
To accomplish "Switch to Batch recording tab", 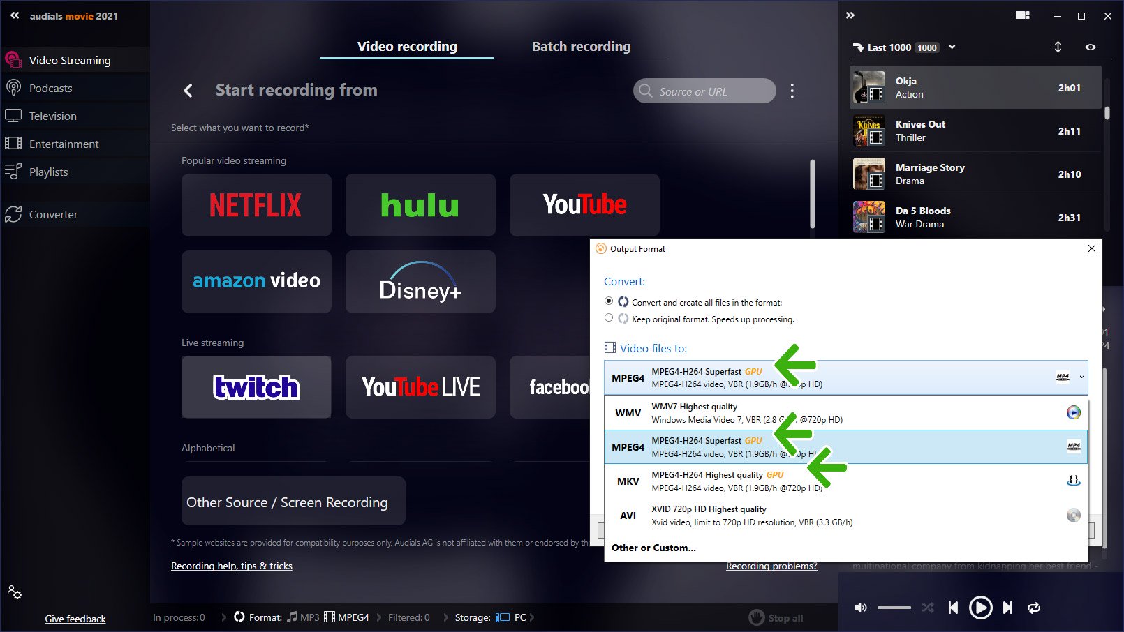I will 581,47.
